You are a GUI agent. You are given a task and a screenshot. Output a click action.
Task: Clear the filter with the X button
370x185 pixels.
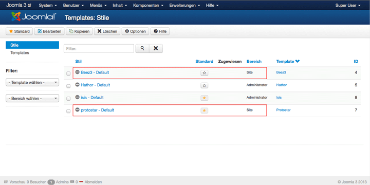[x=156, y=48]
